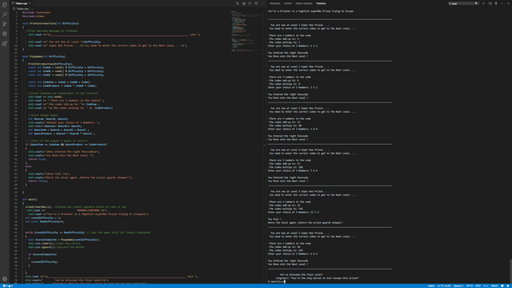Create a new terminal with plus icon
Image resolution: width=512 pixels, height=288 pixels.
click(484, 4)
